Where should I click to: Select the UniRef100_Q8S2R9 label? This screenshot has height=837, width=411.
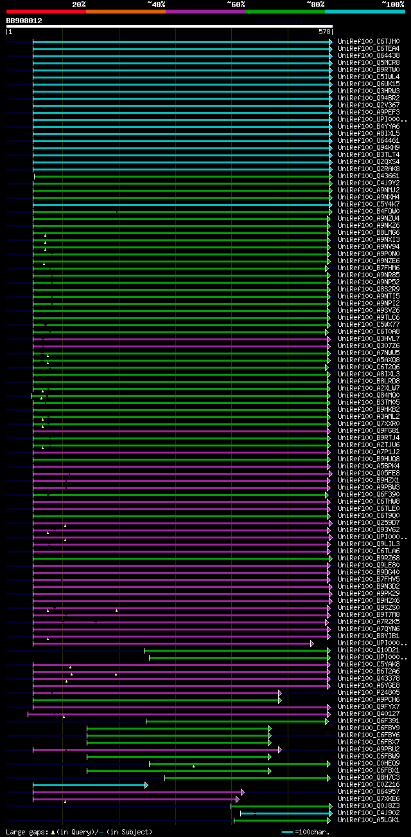click(x=369, y=289)
